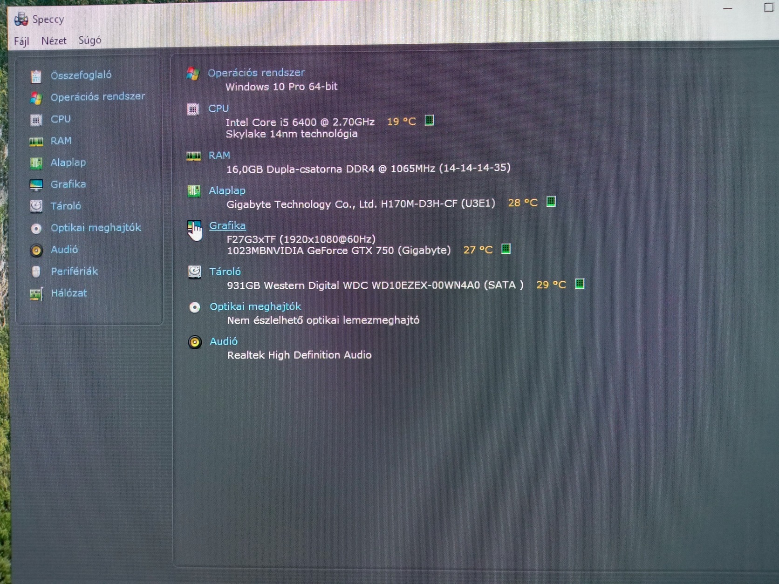This screenshot has height=584, width=779.
Task: Open the Nézet menu
Action: click(54, 41)
